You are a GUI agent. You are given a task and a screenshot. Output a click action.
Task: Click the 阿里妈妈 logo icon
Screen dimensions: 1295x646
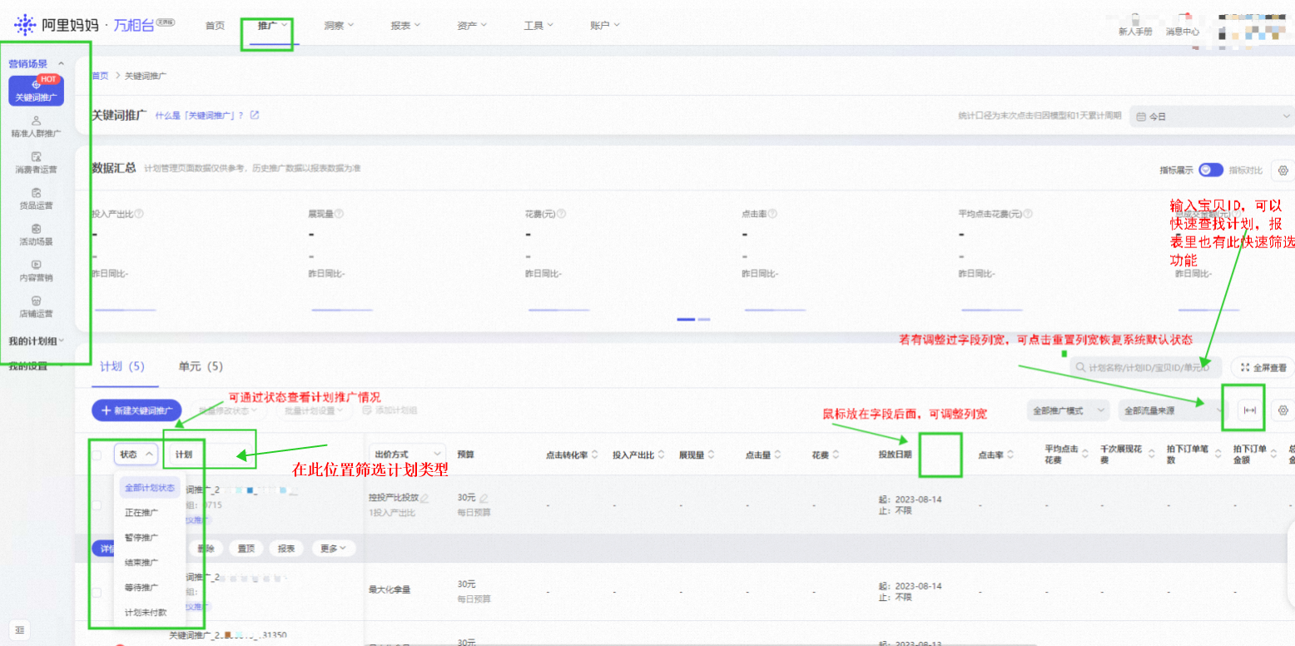pyautogui.click(x=25, y=25)
